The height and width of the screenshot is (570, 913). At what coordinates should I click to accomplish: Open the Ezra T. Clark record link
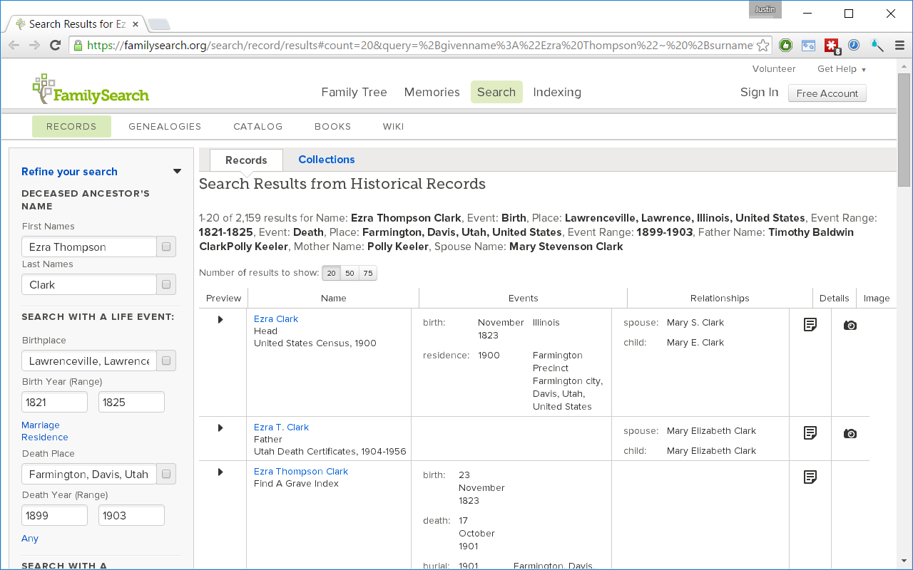click(282, 427)
